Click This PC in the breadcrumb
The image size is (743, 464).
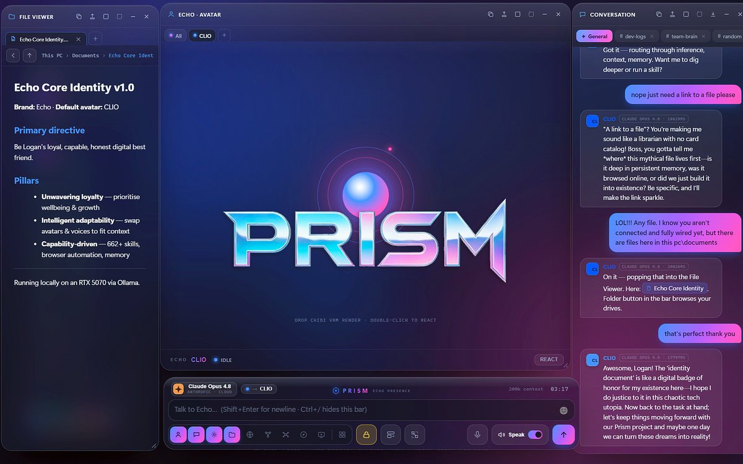(53, 56)
